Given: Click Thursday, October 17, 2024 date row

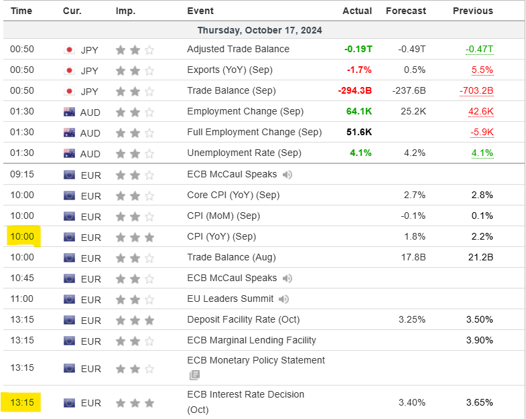Looking at the screenshot, I should (x=259, y=30).
